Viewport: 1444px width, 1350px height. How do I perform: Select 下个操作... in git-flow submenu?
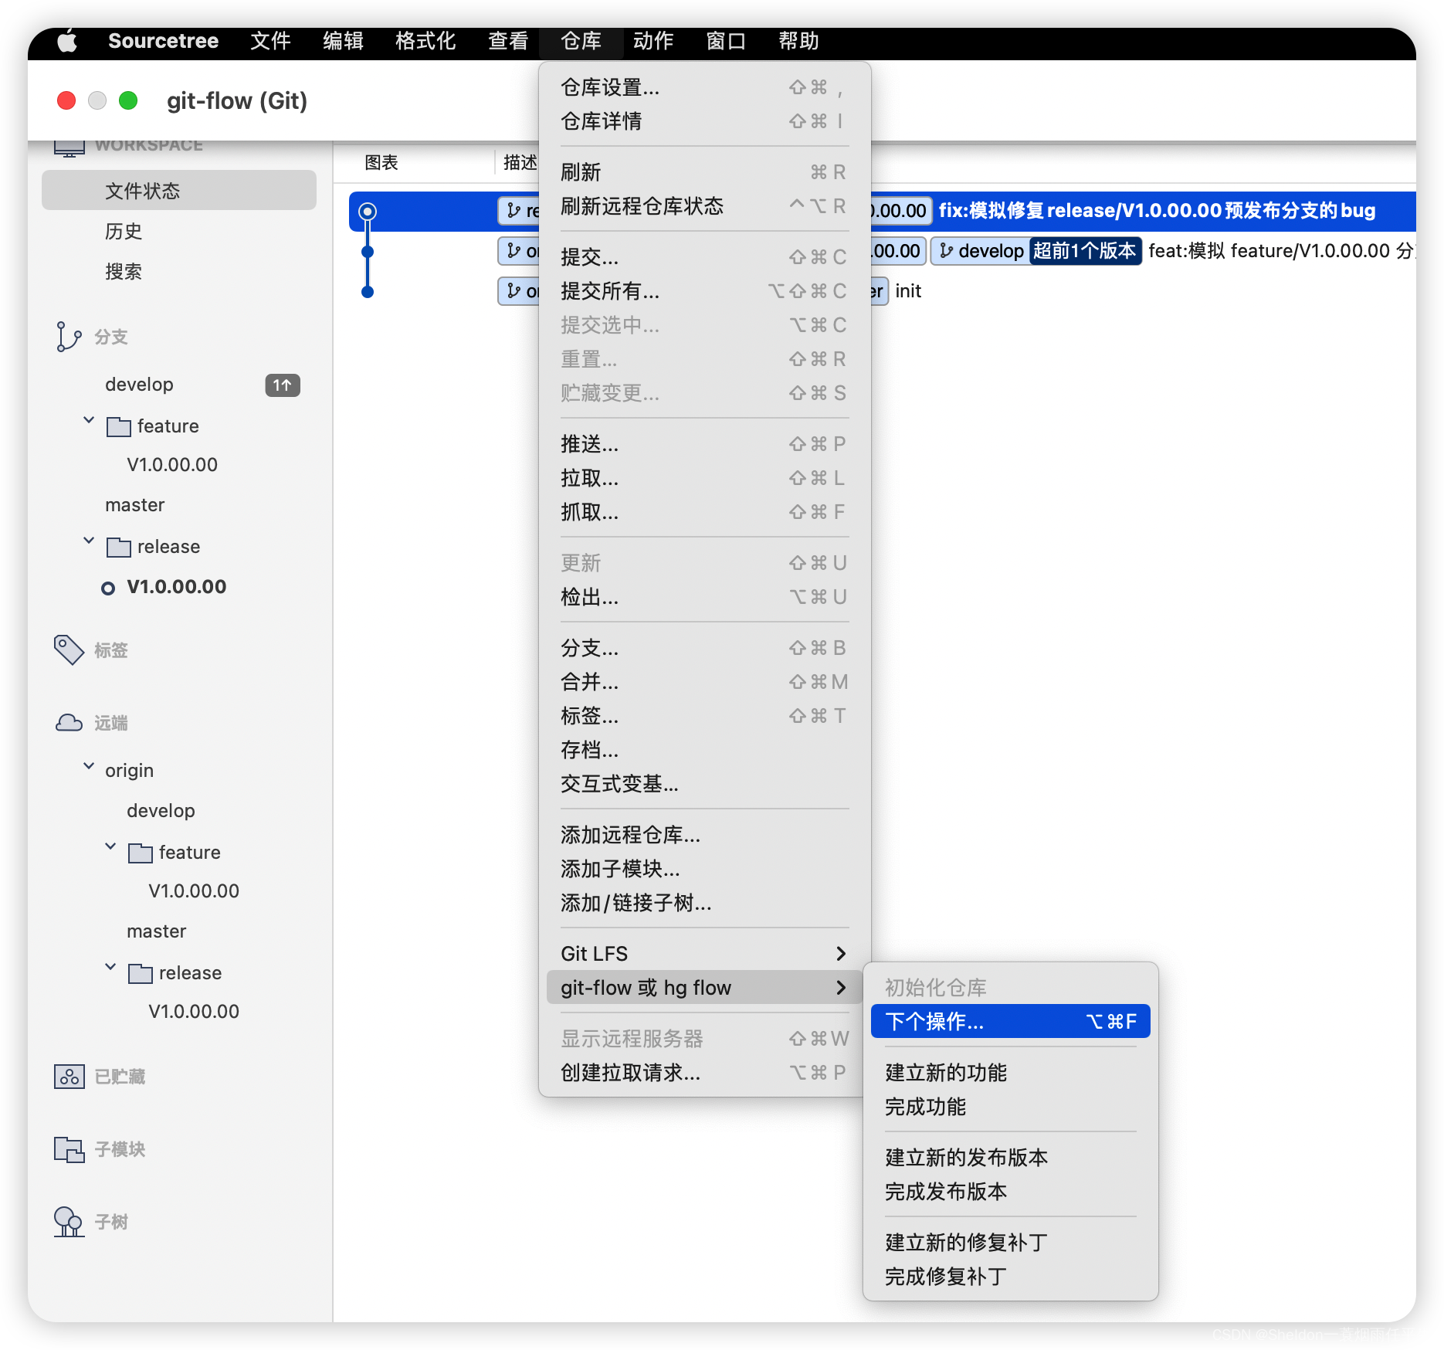click(x=1010, y=1022)
